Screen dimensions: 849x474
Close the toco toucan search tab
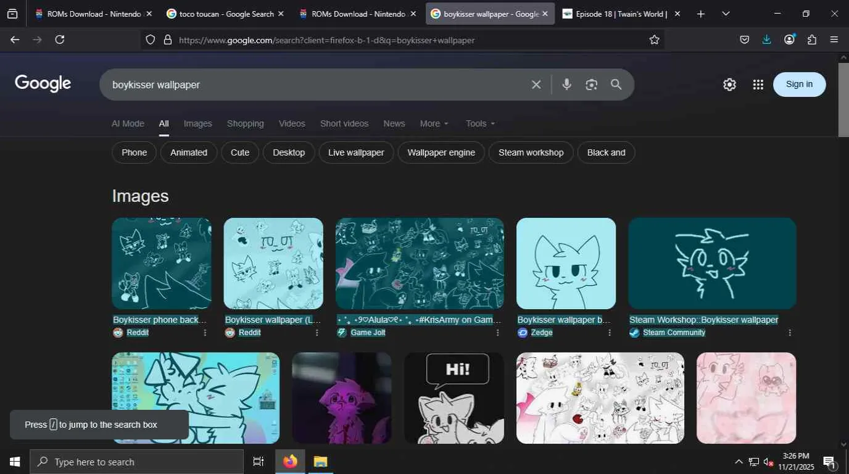pyautogui.click(x=281, y=14)
